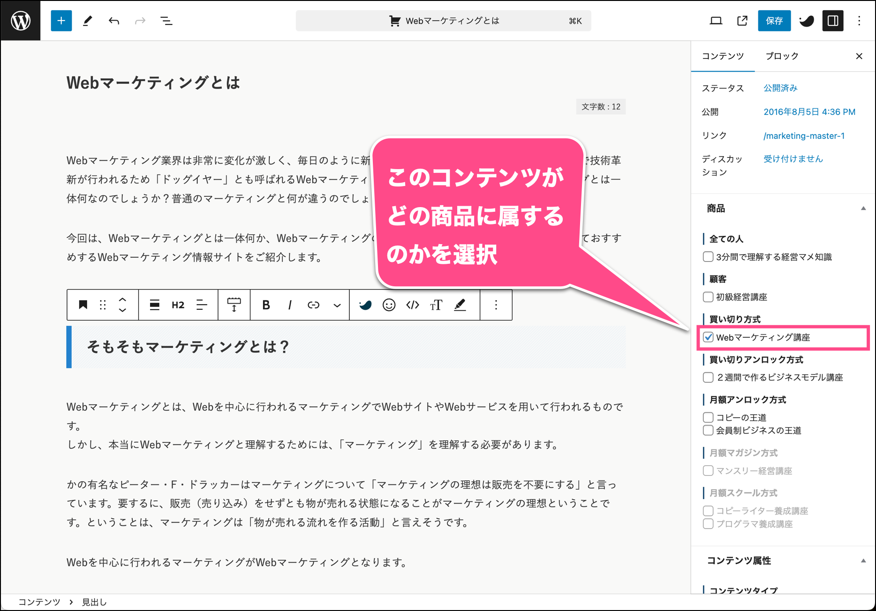
Task: Collapse the 商品 panel
Action: pos(863,209)
